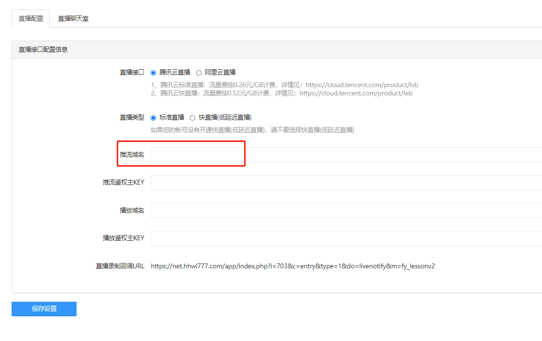This screenshot has width=542, height=341.
Task: Click the 播放鉴权主KEY input box
Action: pos(346,238)
